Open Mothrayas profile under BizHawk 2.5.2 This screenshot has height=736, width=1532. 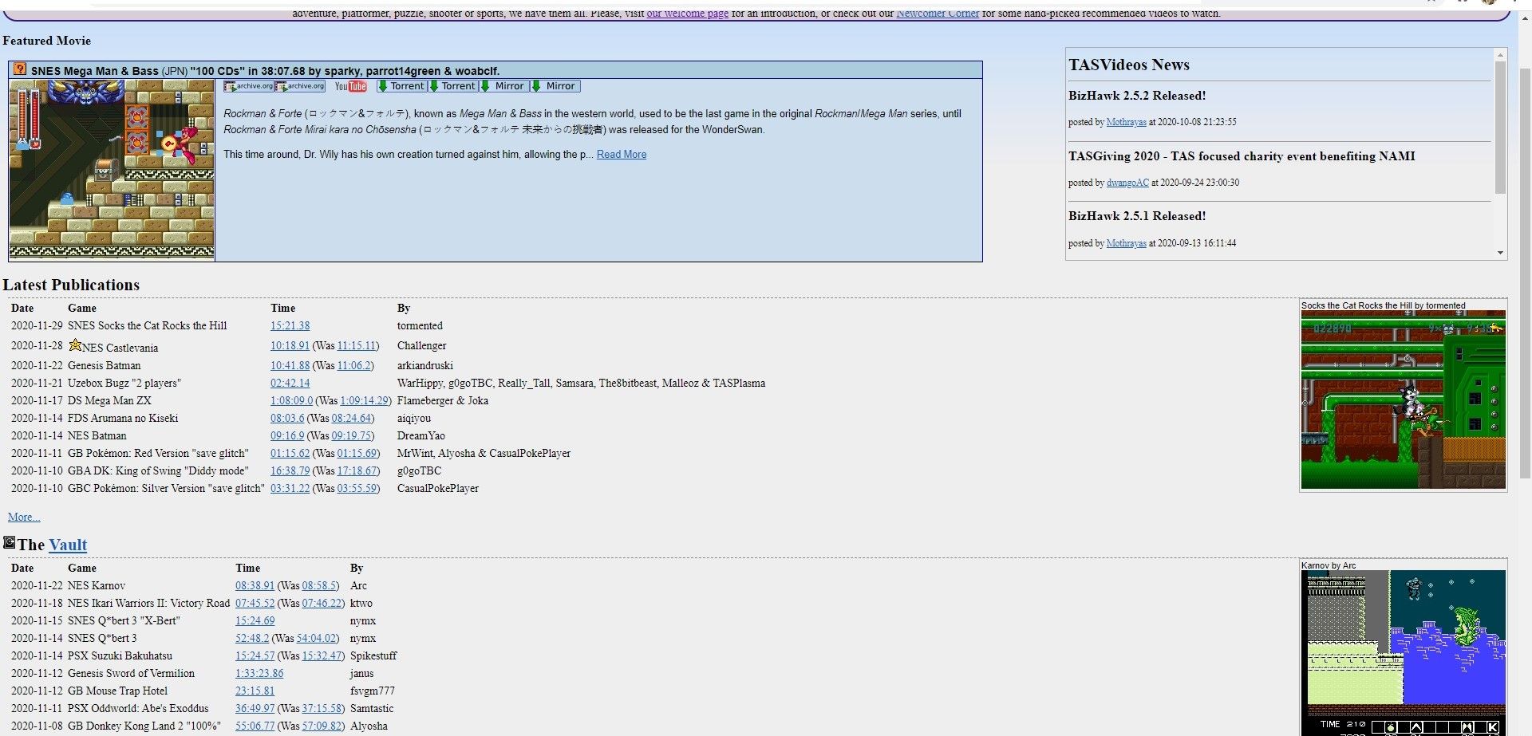(x=1126, y=122)
